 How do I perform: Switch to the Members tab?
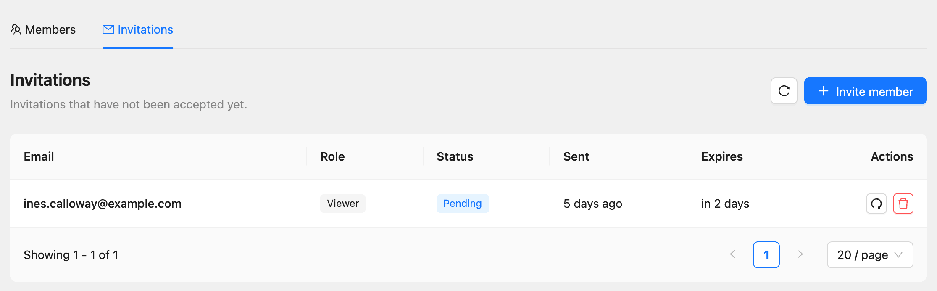click(x=43, y=29)
